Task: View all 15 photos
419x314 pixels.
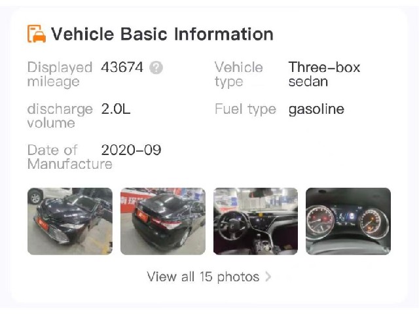Action: click(x=209, y=277)
